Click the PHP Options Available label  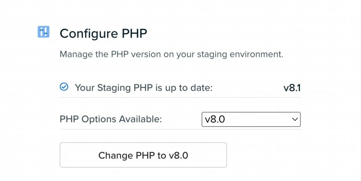pos(111,119)
